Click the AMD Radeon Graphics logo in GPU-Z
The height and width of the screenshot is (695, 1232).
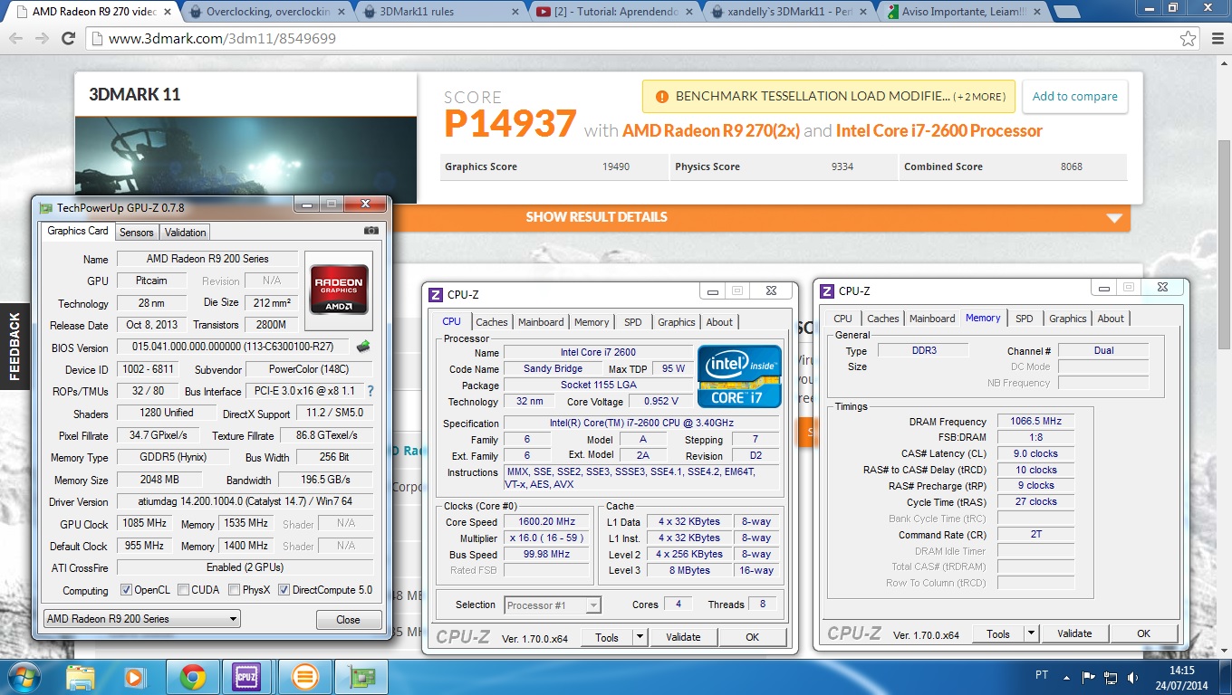340,290
